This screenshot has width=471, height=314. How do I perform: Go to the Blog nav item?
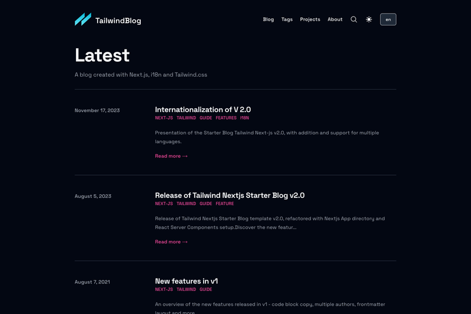point(268,19)
